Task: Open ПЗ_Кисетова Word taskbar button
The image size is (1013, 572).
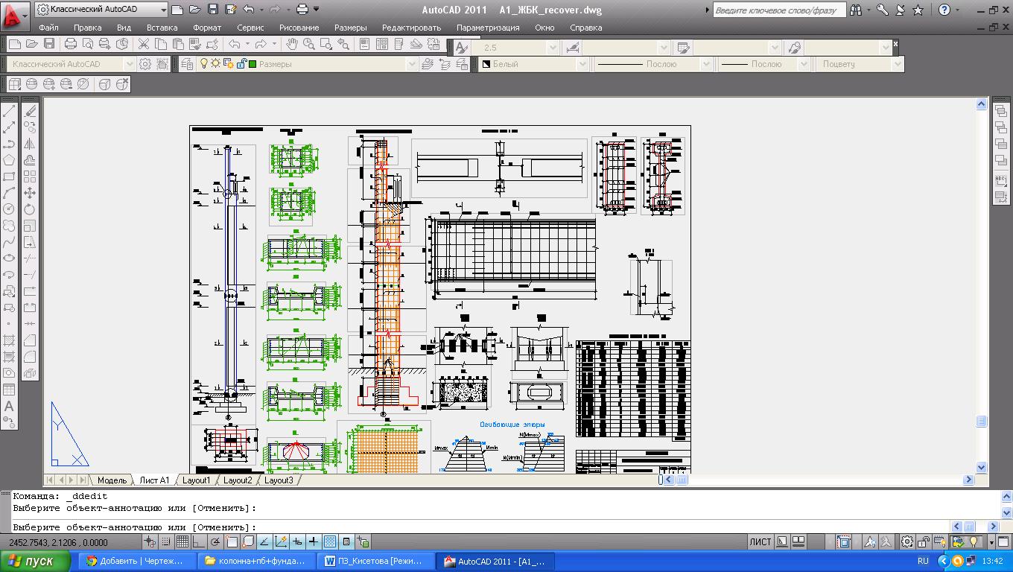Action: point(375,562)
